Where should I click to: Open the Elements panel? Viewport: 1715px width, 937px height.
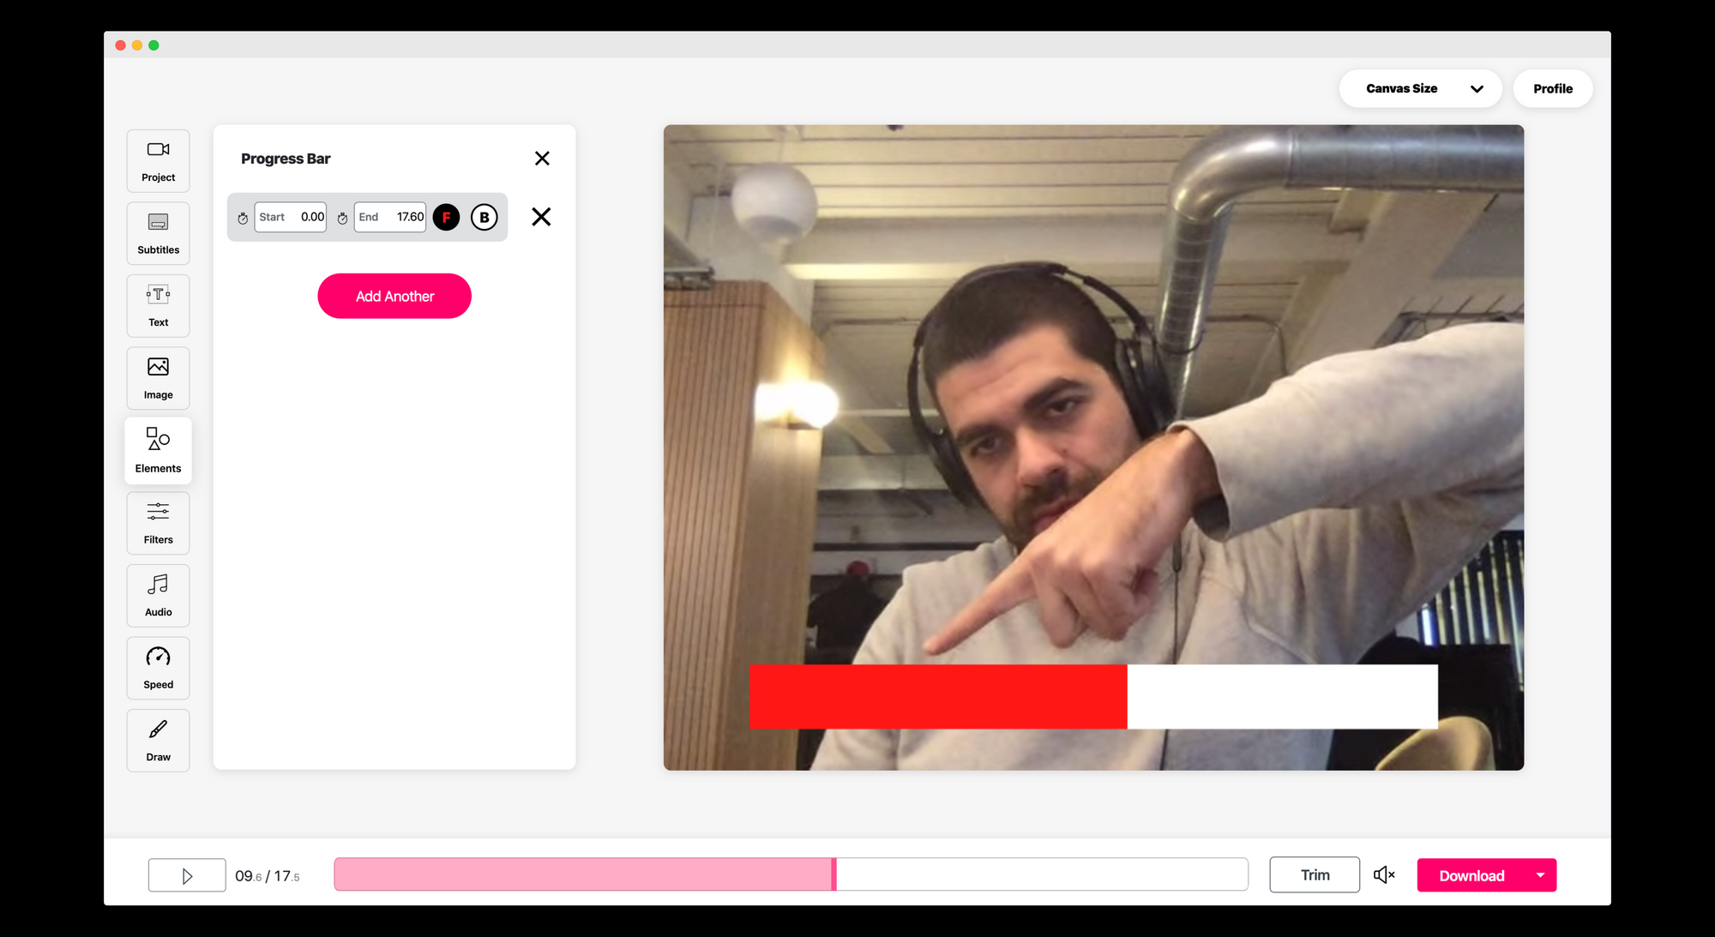pos(159,451)
